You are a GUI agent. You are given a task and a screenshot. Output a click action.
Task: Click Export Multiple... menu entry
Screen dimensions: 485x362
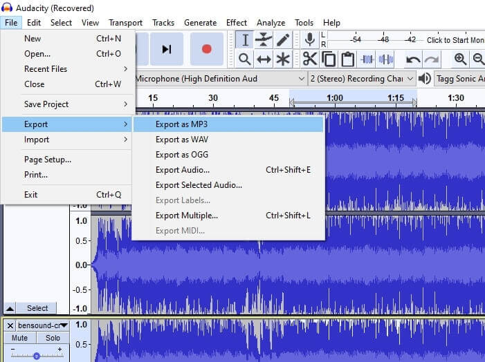pos(187,216)
